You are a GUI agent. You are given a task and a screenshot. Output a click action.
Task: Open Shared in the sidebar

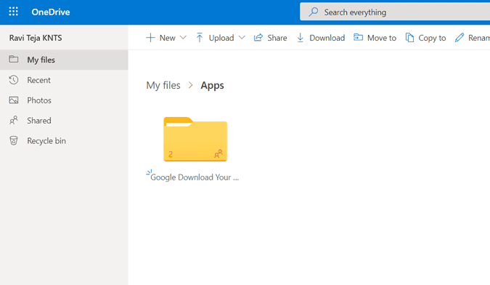coord(64,121)
